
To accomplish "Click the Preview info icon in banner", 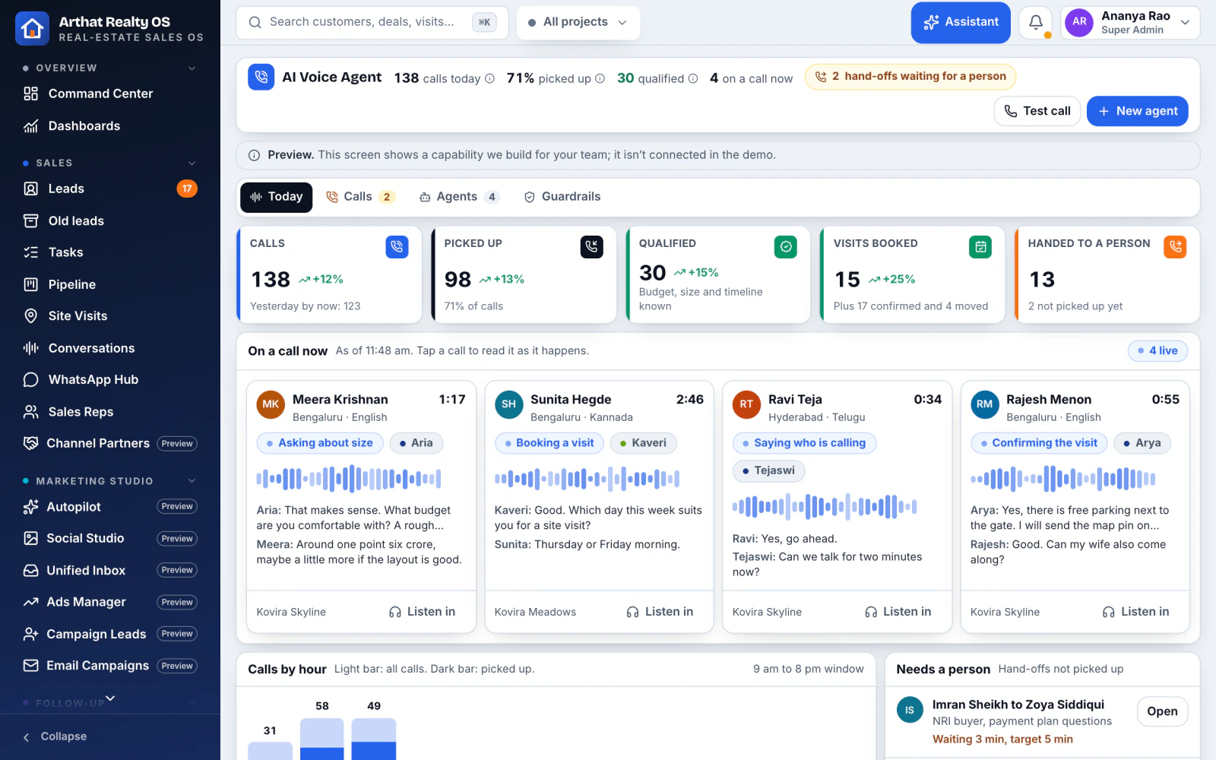I will coord(255,155).
